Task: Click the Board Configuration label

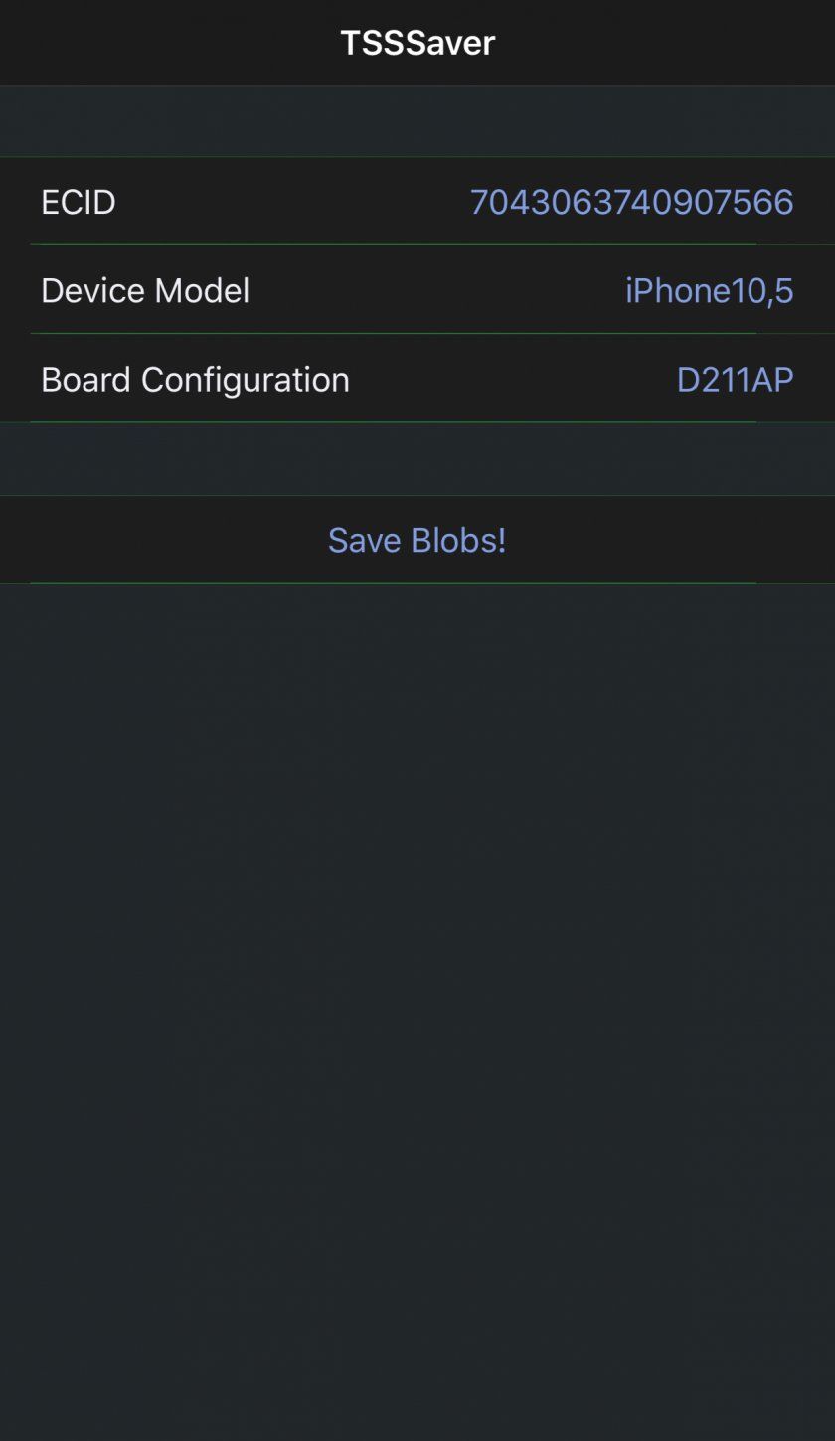Action: 195,379
